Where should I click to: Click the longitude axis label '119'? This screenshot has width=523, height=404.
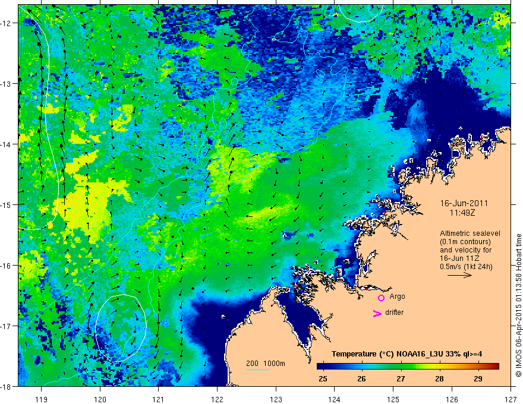[x=42, y=399]
